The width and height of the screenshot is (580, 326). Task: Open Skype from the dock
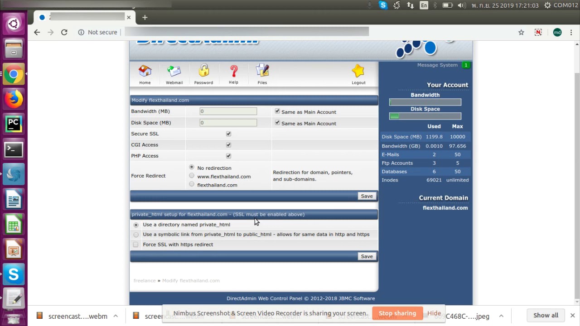14,275
